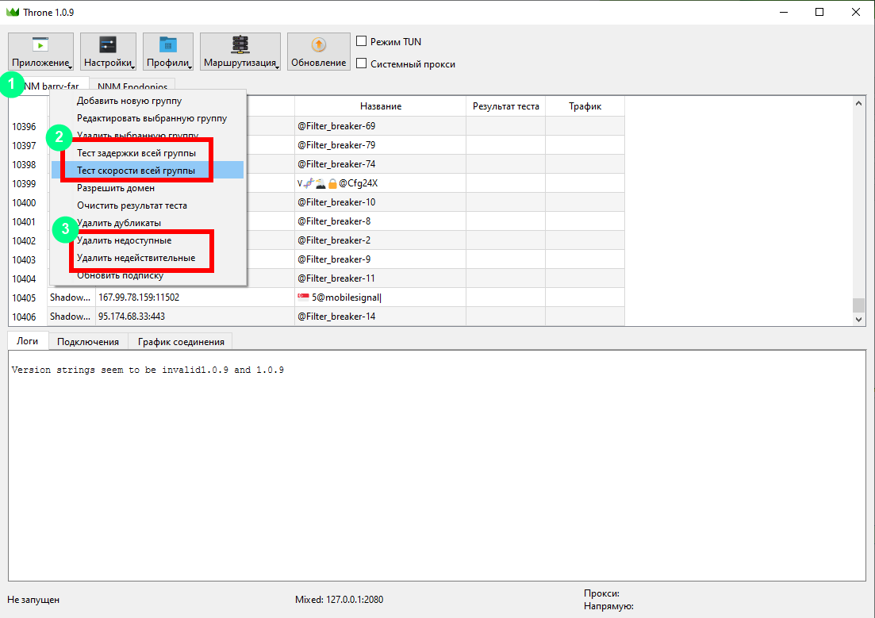This screenshot has width=875, height=618.
Task: Choose Удалить выбранную группу menu entry
Action: tap(148, 135)
